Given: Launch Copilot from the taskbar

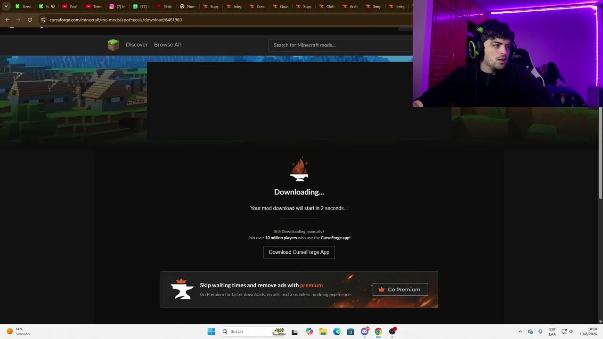Looking at the screenshot, I should coord(309,331).
